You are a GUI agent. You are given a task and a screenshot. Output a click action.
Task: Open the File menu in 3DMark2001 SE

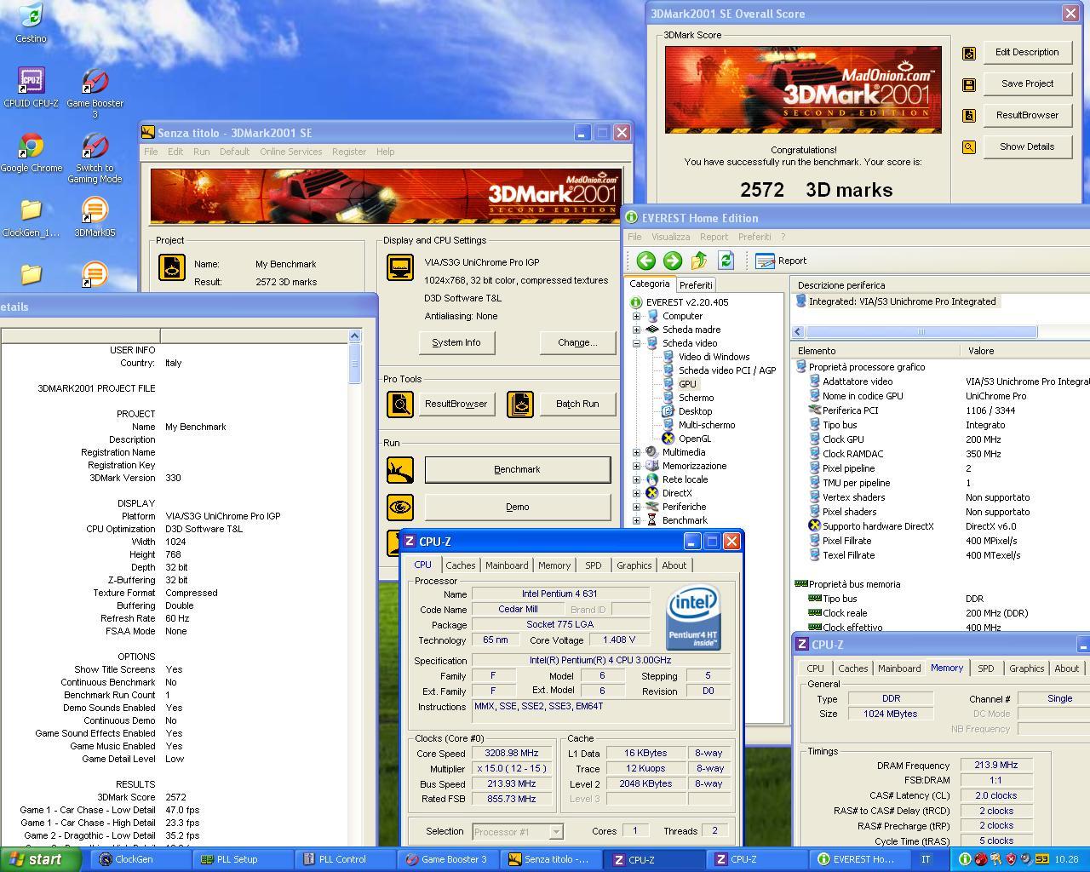[x=151, y=152]
